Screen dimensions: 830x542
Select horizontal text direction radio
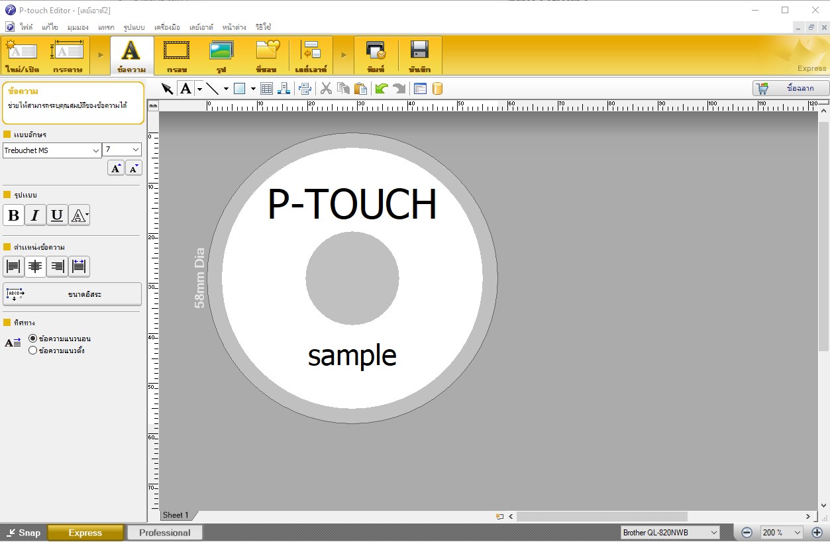point(33,339)
